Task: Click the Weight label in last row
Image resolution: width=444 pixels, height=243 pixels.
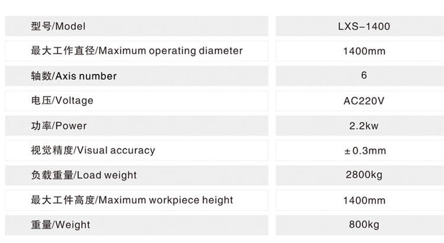Action: pos(61,225)
